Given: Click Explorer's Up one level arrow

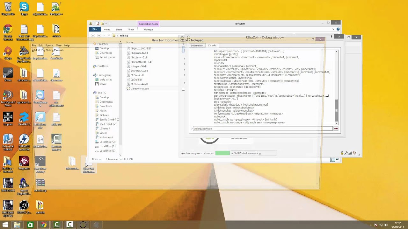Looking at the screenshot, I should tap(109, 36).
